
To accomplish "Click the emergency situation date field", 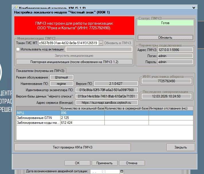I will (x=105, y=171).
